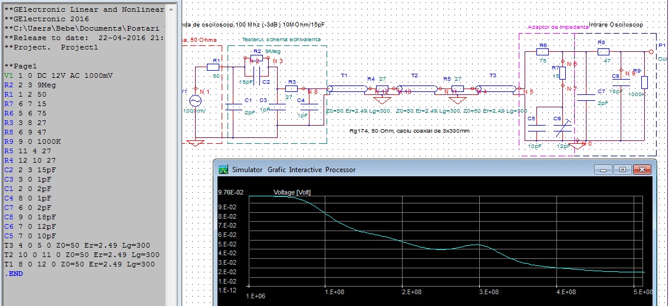Click the P1 output probe terminal
The height and width of the screenshot is (306, 669).
(x=651, y=52)
